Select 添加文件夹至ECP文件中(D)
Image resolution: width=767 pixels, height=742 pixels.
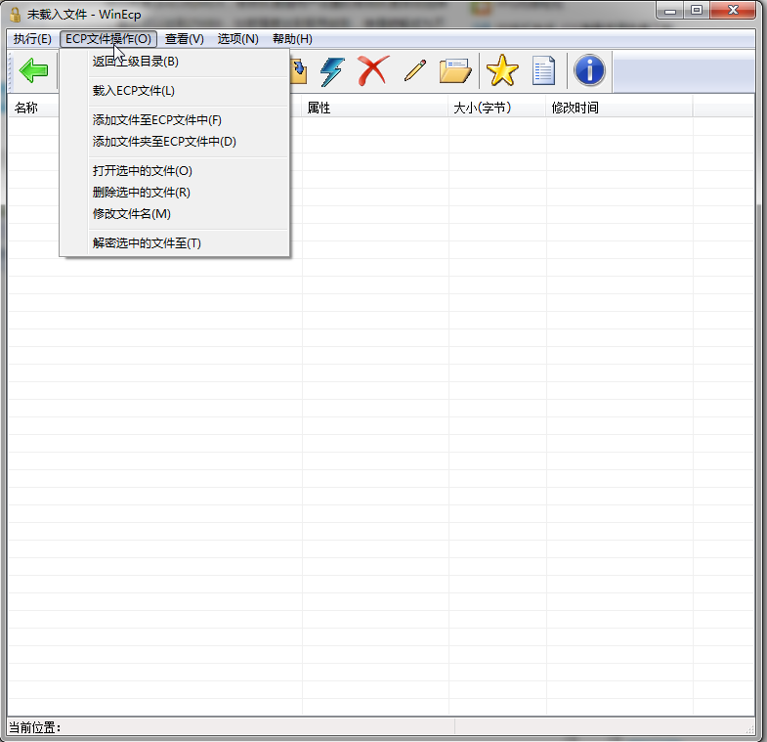(x=174, y=142)
